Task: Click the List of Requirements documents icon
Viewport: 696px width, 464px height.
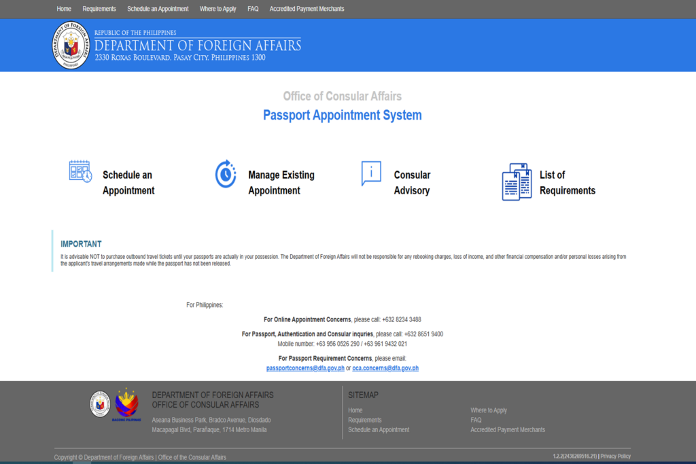Action: click(x=517, y=181)
